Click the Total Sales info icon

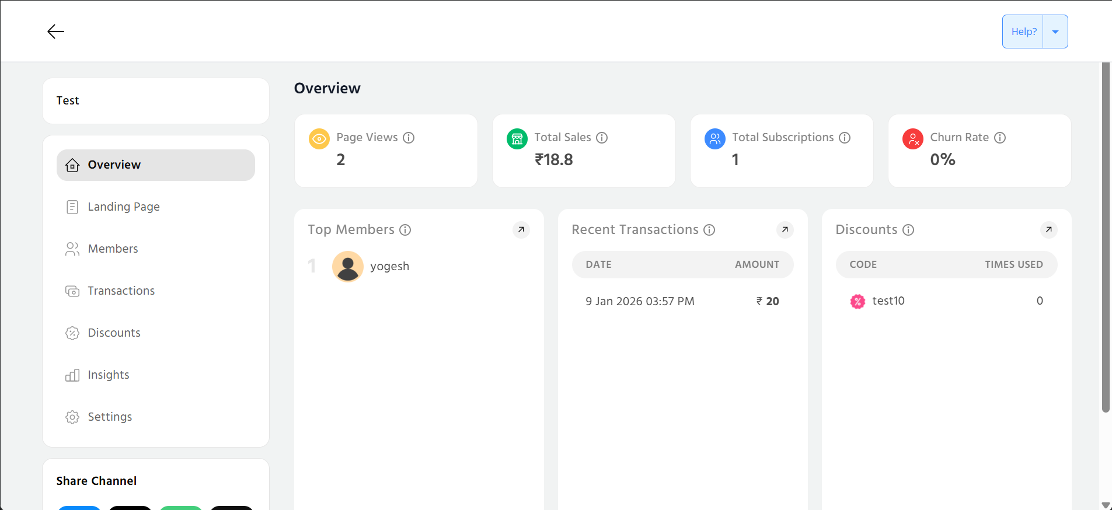[602, 138]
